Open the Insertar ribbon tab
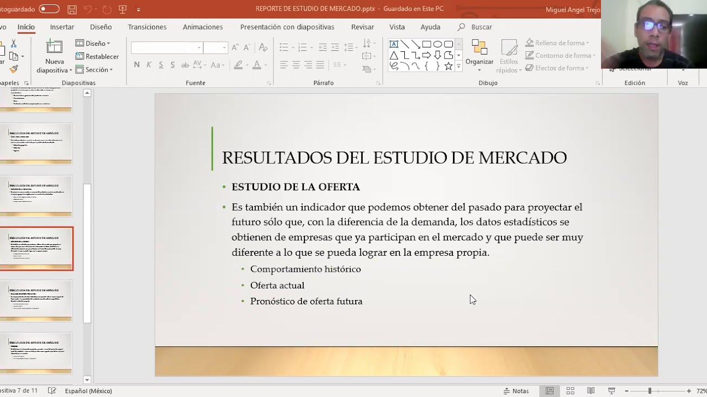Image resolution: width=707 pixels, height=397 pixels. pos(62,27)
